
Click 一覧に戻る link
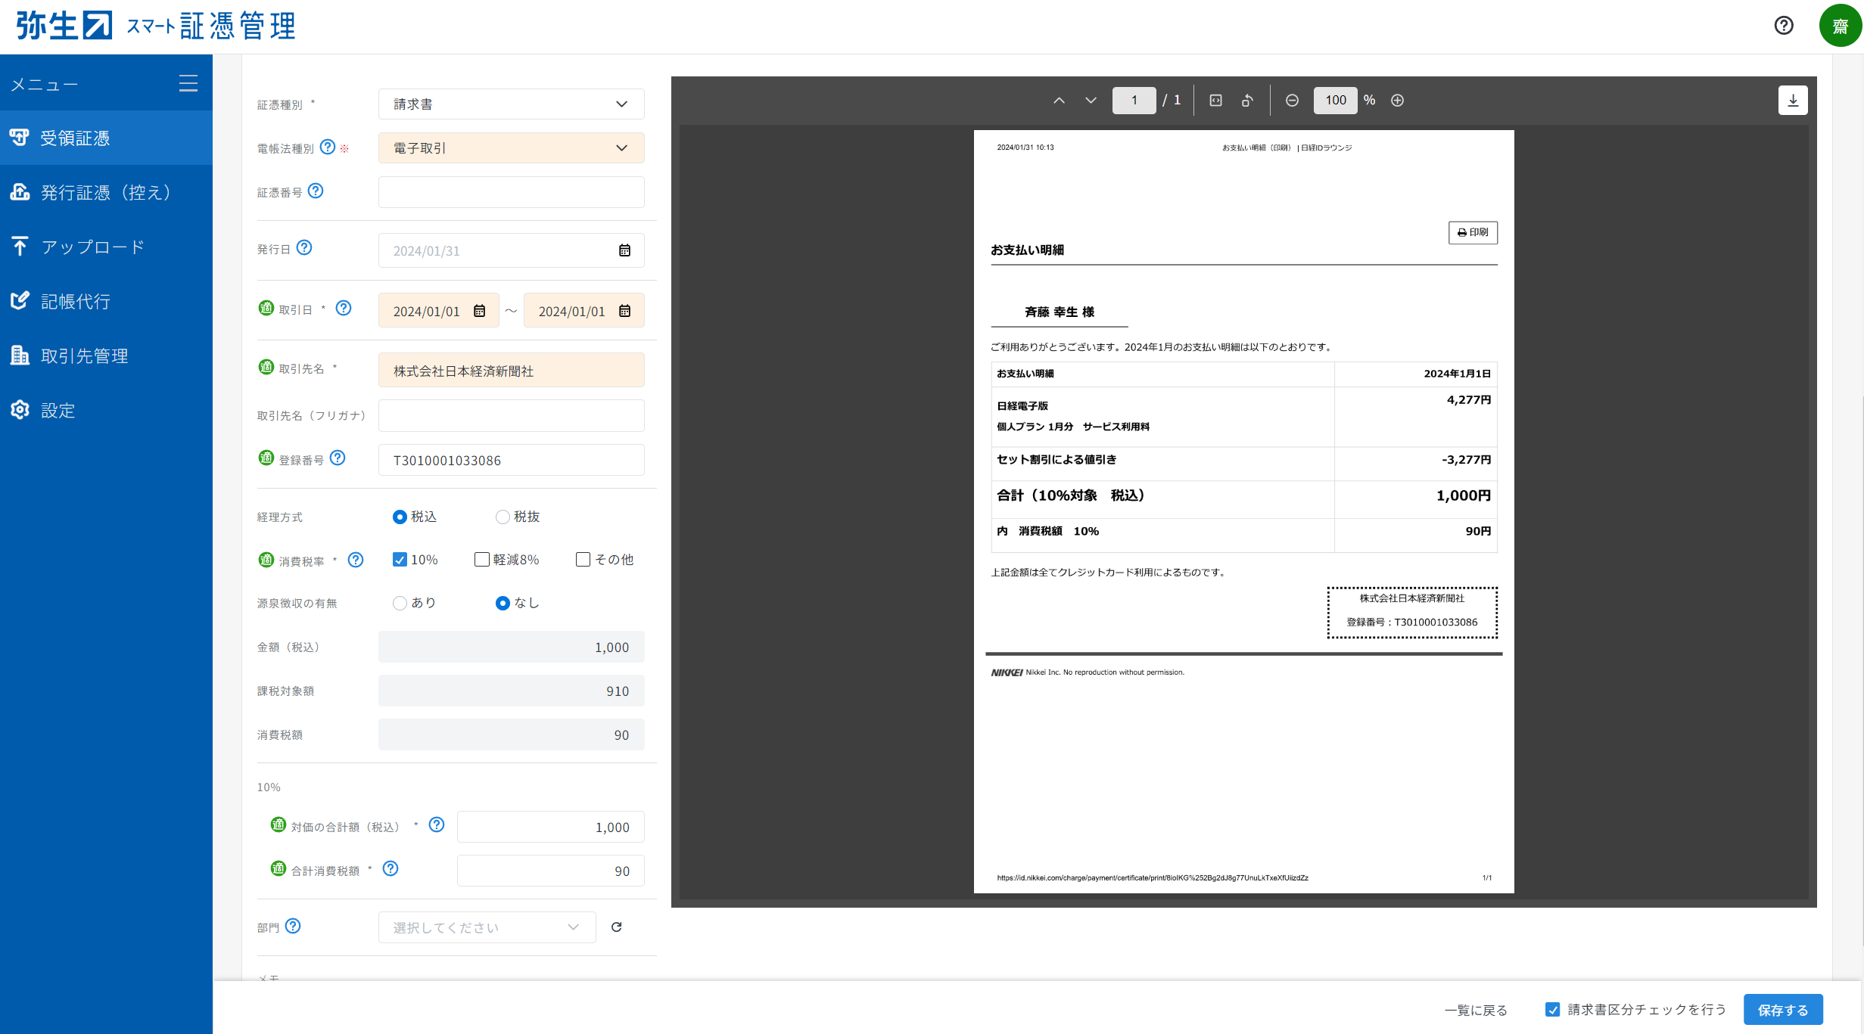(x=1476, y=1011)
